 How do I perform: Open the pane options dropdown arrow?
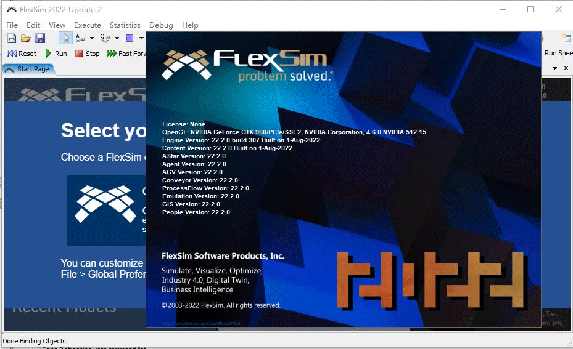(x=554, y=68)
